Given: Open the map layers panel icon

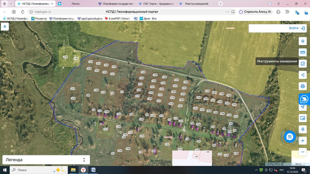Looking at the screenshot, I should [x=303, y=41].
